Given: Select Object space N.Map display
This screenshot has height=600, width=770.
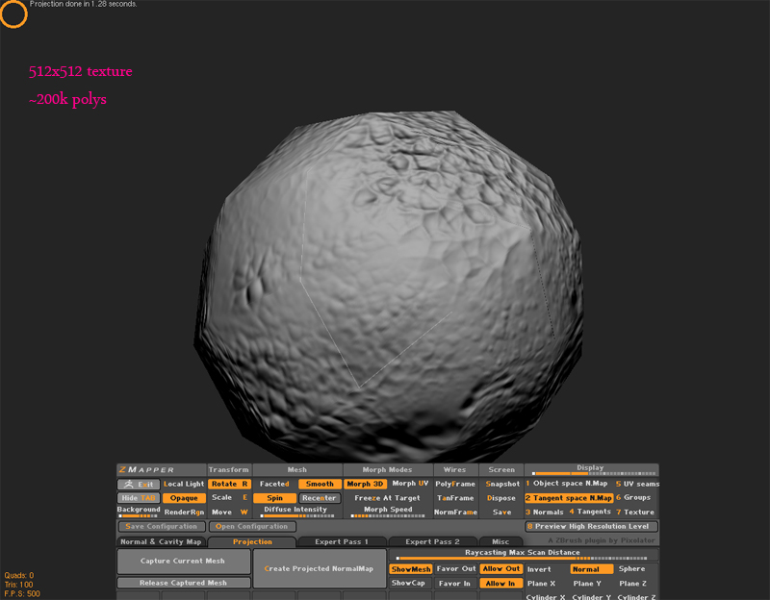Looking at the screenshot, I should [568, 484].
